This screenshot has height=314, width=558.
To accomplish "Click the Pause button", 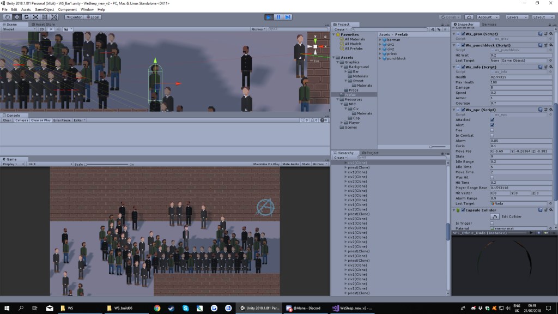I will pos(278,17).
